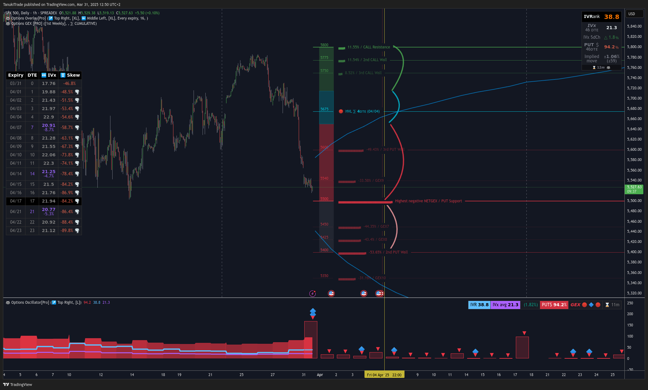This screenshot has width=648, height=390.
Task: Click the tornado skew icon in 04/17 row
Action: pyautogui.click(x=77, y=201)
